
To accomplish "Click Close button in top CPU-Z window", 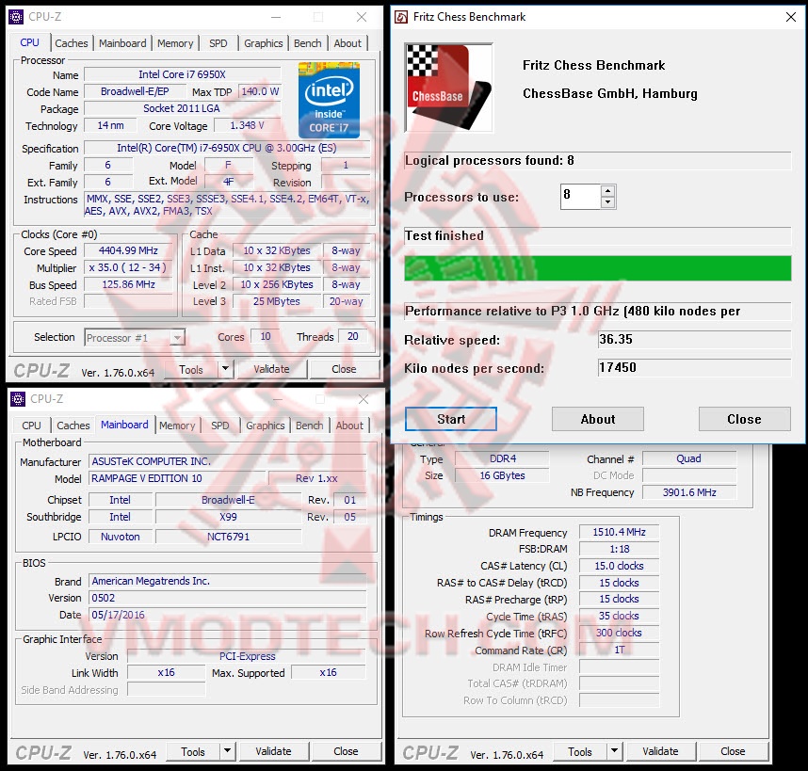I will [x=345, y=369].
